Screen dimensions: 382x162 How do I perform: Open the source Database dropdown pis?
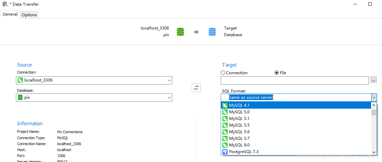click(94, 97)
